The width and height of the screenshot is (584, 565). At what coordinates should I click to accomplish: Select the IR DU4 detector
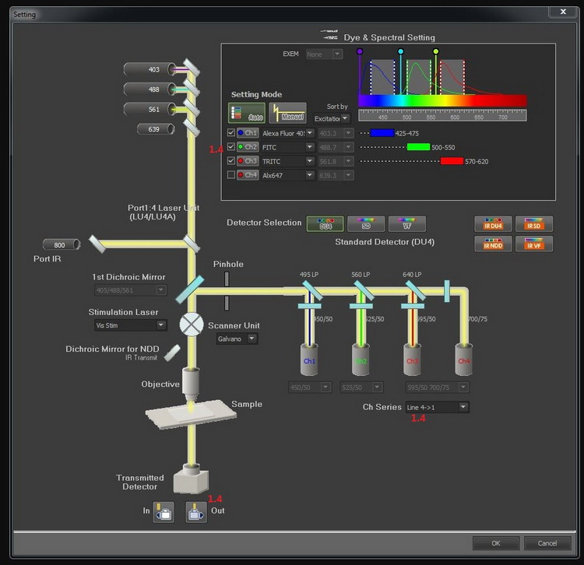point(493,223)
